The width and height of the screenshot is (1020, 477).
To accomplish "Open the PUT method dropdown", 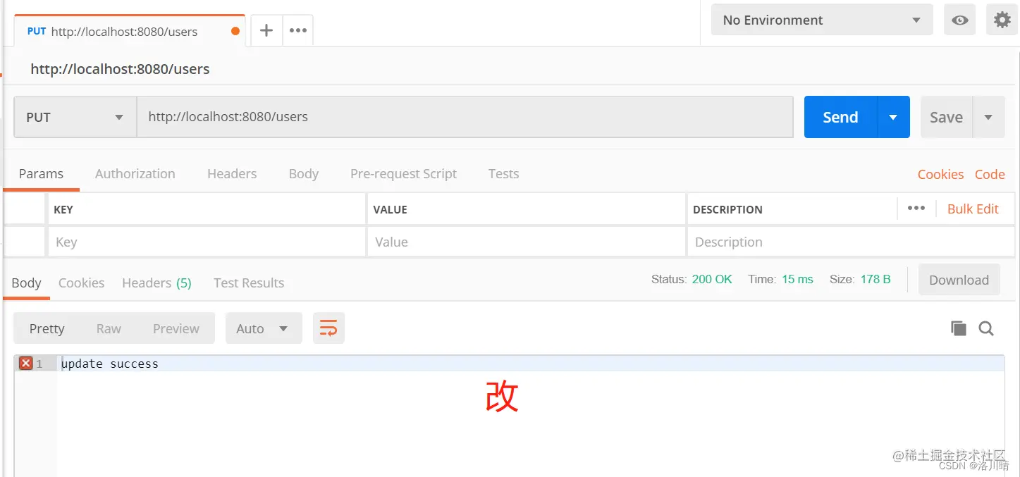I will [75, 117].
